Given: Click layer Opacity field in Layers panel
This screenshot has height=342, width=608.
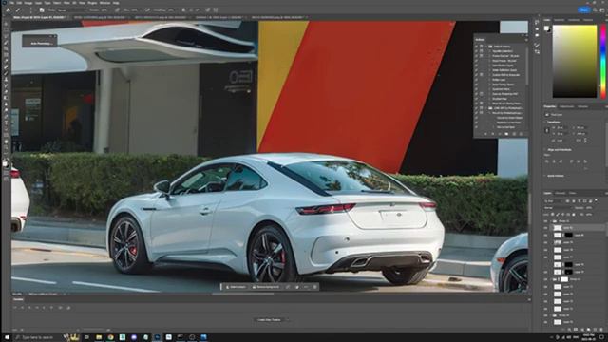Looking at the screenshot, I should pos(589,208).
